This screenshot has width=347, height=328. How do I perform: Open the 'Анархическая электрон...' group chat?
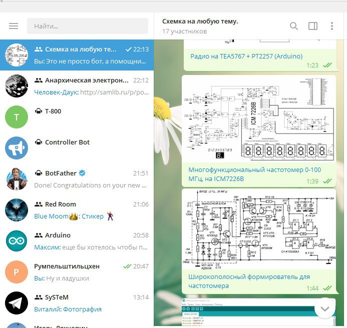pyautogui.click(x=77, y=86)
